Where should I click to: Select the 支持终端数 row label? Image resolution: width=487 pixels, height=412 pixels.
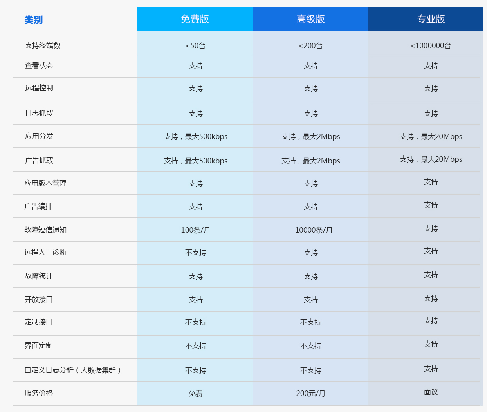(x=43, y=45)
